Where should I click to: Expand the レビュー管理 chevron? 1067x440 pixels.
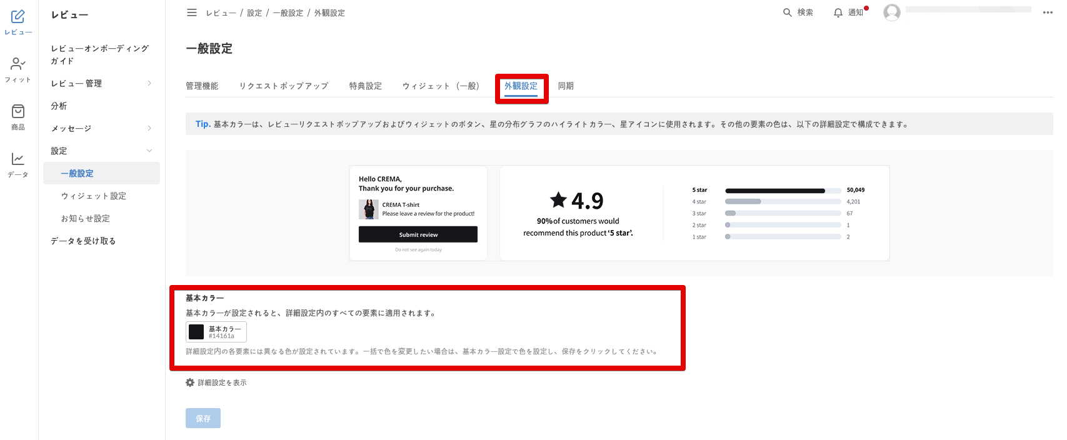click(149, 83)
